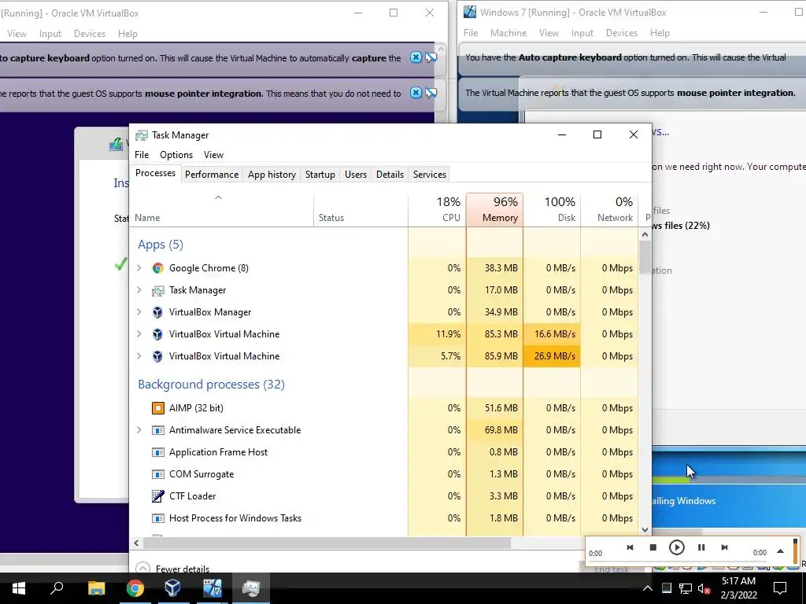The height and width of the screenshot is (604, 806).
Task: Click the VirtualBox Virtual Machine icon using 5.7% CPU
Action: (x=157, y=356)
